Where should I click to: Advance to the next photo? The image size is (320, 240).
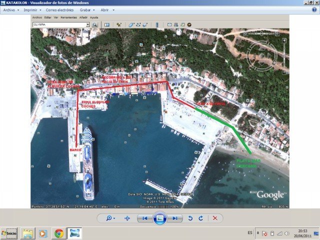click(x=175, y=218)
